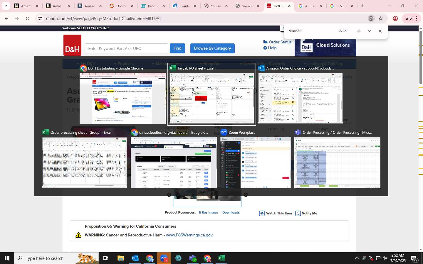The height and width of the screenshot is (264, 423).
Task: Open Outlook from taskbar
Action: tap(135, 258)
